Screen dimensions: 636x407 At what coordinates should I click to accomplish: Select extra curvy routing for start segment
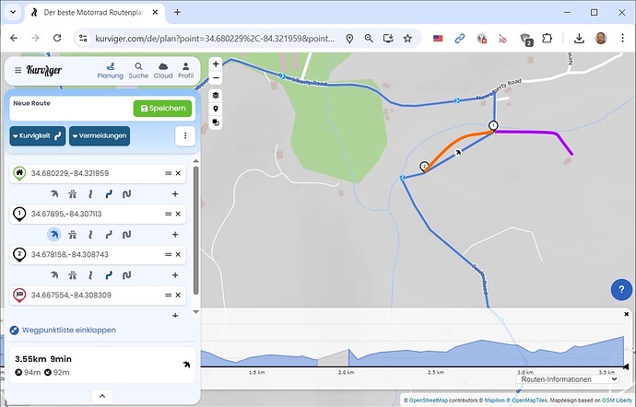click(x=126, y=194)
